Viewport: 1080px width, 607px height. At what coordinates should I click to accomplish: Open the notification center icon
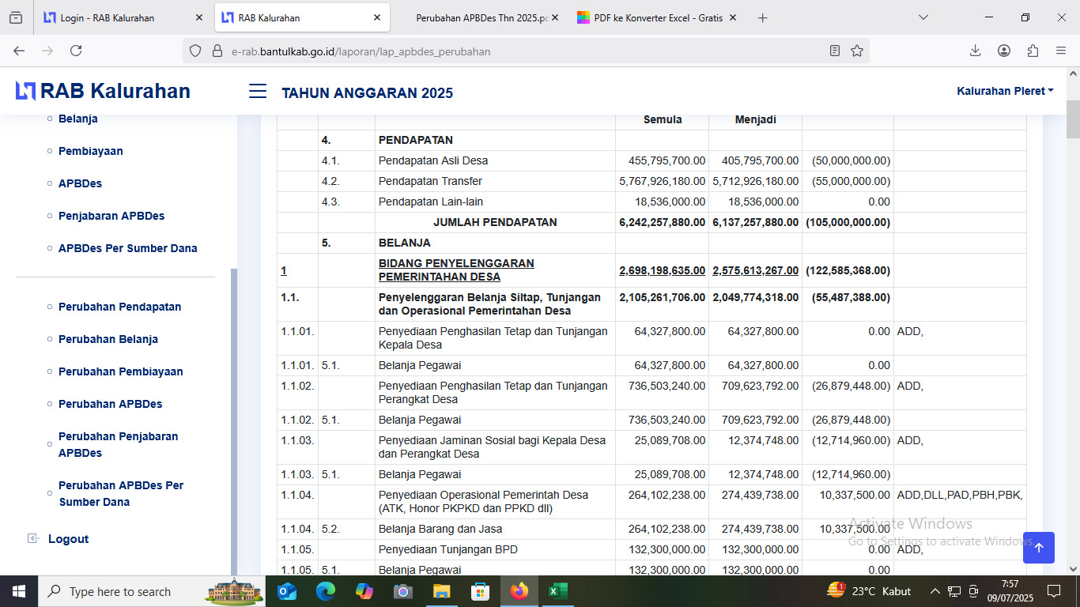pyautogui.click(x=1053, y=591)
